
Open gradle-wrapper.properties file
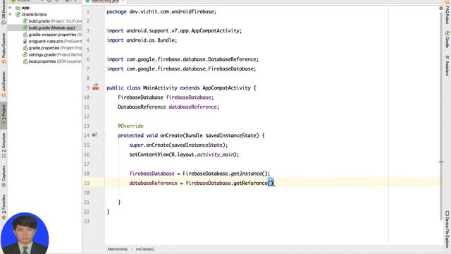pyautogui.click(x=55, y=35)
